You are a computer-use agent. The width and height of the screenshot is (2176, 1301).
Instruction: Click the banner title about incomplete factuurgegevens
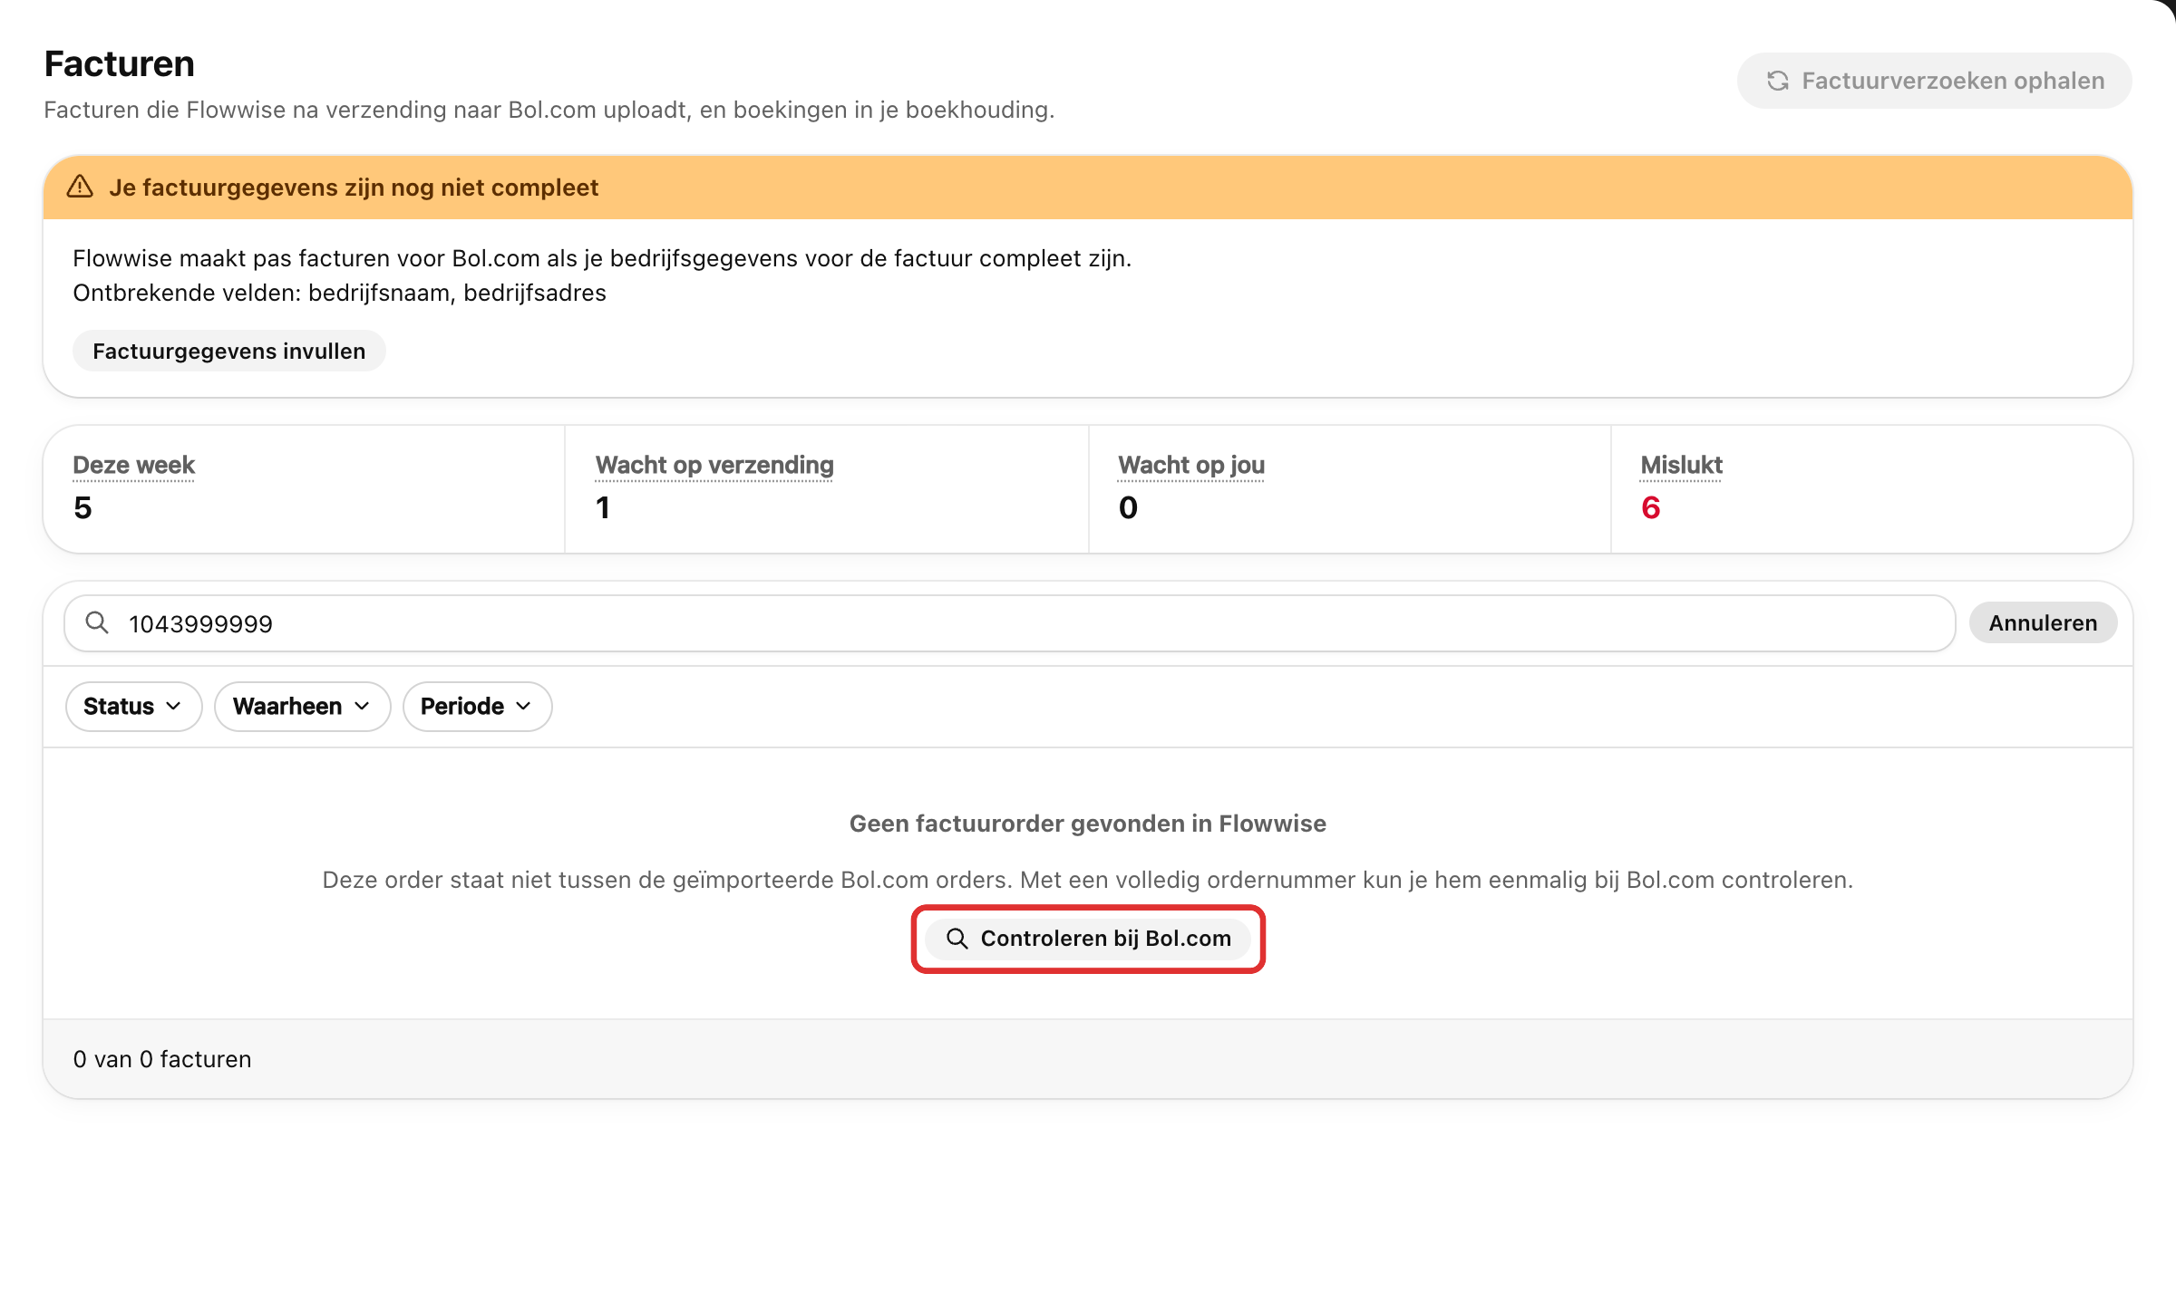[354, 188]
